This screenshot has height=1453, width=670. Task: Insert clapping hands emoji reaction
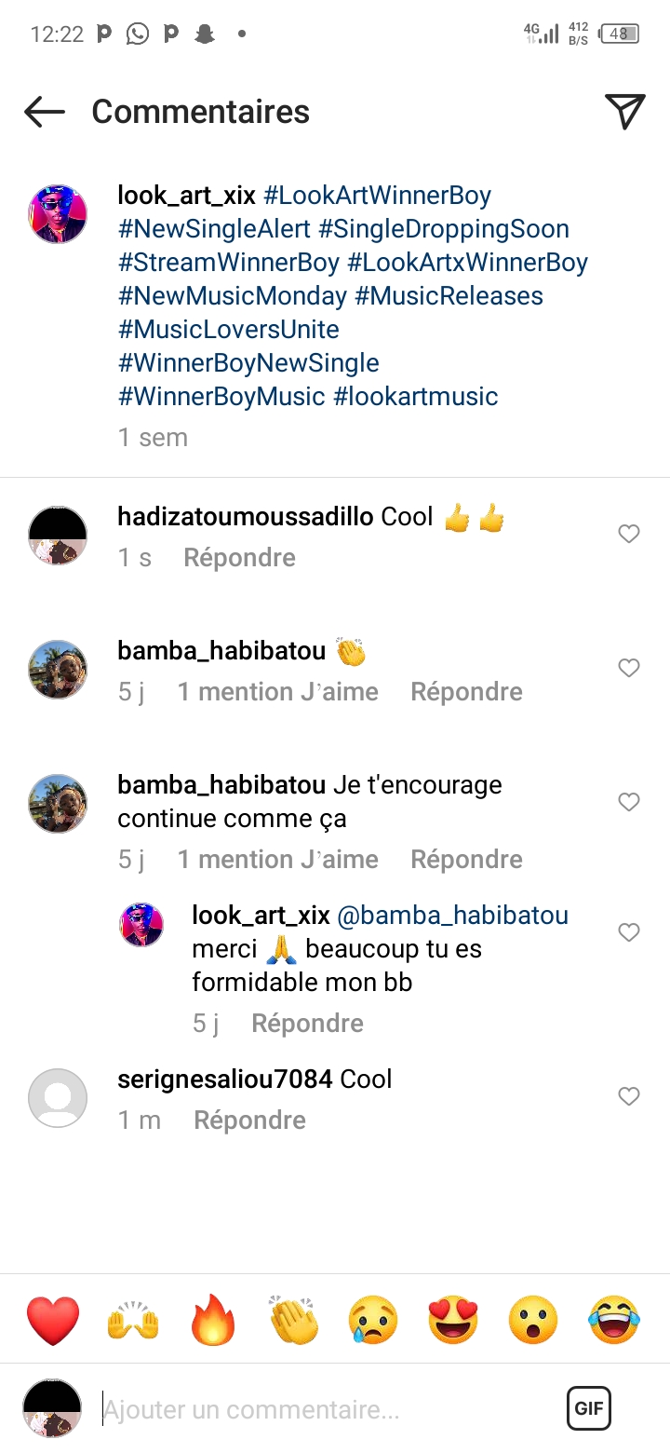click(293, 1321)
